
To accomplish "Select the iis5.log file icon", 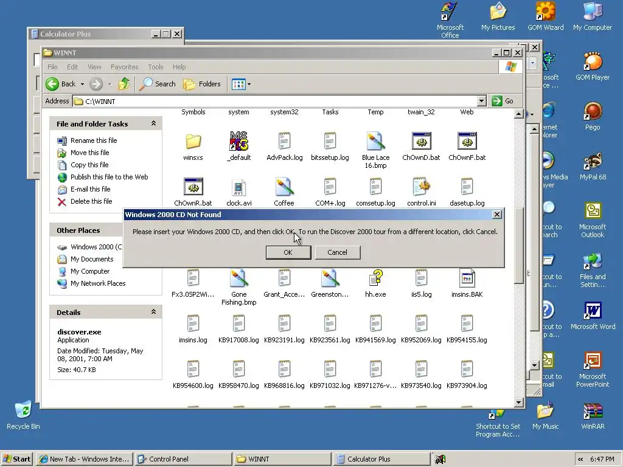I will click(421, 278).
